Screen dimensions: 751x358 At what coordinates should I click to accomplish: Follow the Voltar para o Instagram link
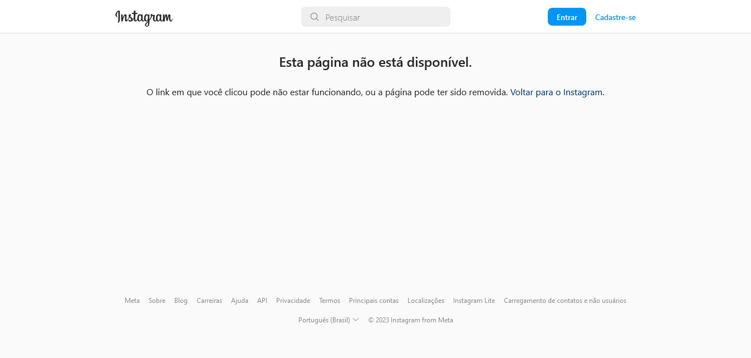(x=557, y=92)
